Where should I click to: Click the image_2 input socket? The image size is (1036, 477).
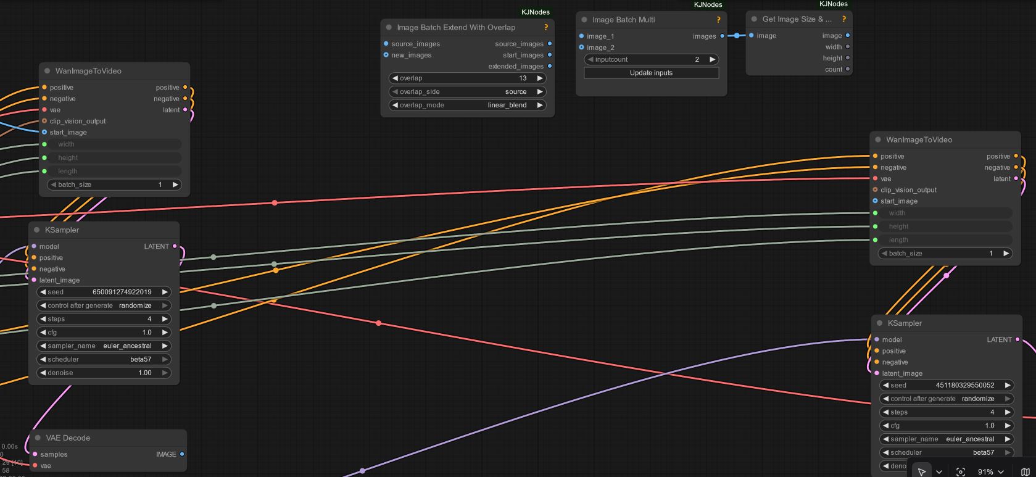tap(581, 48)
